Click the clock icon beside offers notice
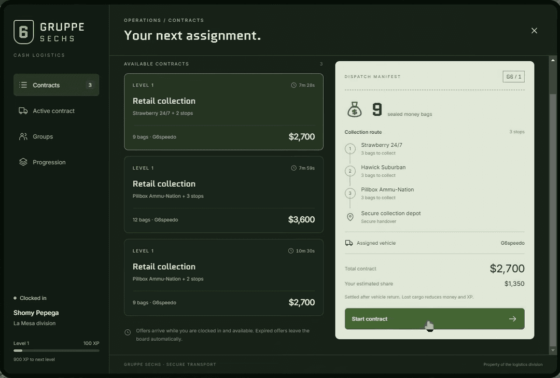The width and height of the screenshot is (560, 378). tap(128, 332)
